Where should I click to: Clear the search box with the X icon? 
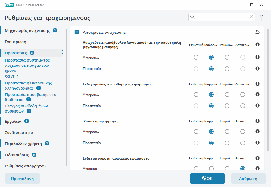251,17
